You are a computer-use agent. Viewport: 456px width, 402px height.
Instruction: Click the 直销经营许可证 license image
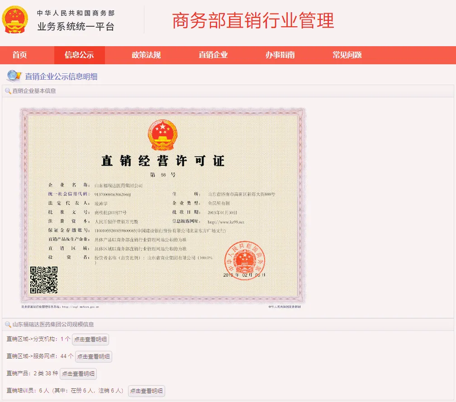click(x=163, y=206)
